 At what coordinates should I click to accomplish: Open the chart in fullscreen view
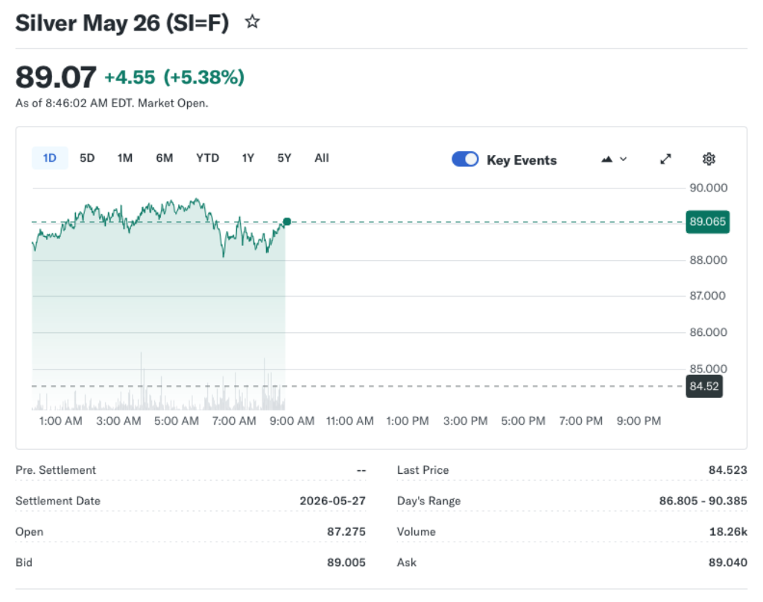coord(665,159)
